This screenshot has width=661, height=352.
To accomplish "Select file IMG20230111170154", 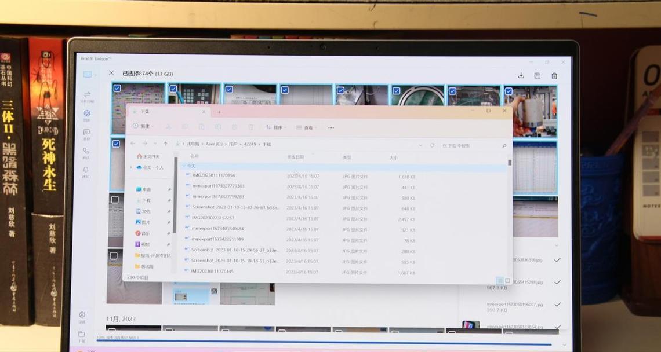I will (214, 175).
